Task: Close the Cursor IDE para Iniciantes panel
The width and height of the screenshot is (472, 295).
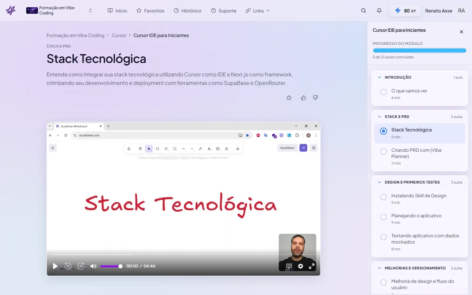Action: pyautogui.click(x=462, y=32)
